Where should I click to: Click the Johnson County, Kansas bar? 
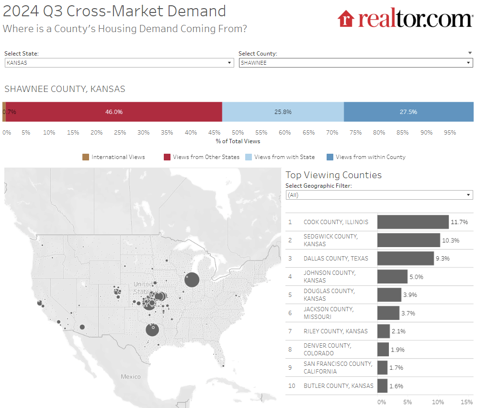click(x=392, y=277)
